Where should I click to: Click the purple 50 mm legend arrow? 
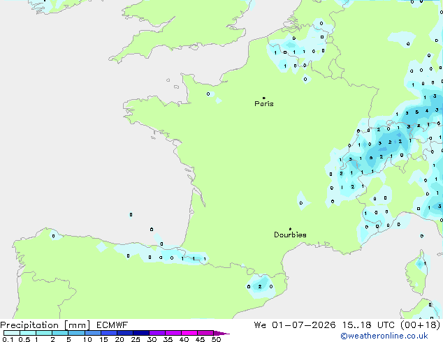pos(221,333)
